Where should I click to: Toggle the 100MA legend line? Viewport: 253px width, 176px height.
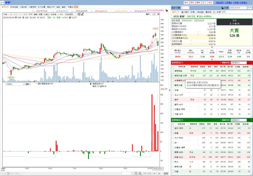point(119,11)
